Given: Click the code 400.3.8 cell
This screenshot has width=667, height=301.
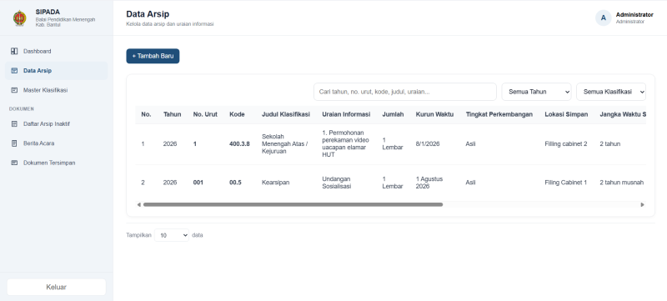Looking at the screenshot, I should (x=239, y=144).
